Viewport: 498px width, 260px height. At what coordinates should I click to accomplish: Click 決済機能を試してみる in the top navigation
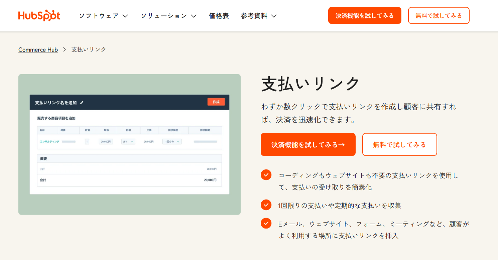pos(365,15)
